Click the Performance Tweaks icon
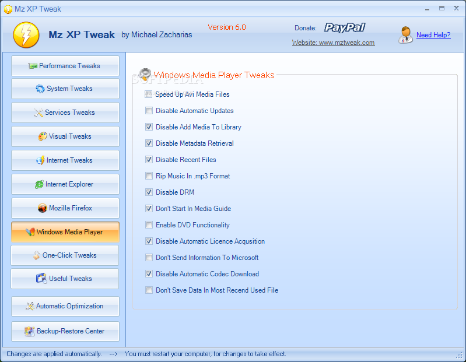 [x=33, y=66]
